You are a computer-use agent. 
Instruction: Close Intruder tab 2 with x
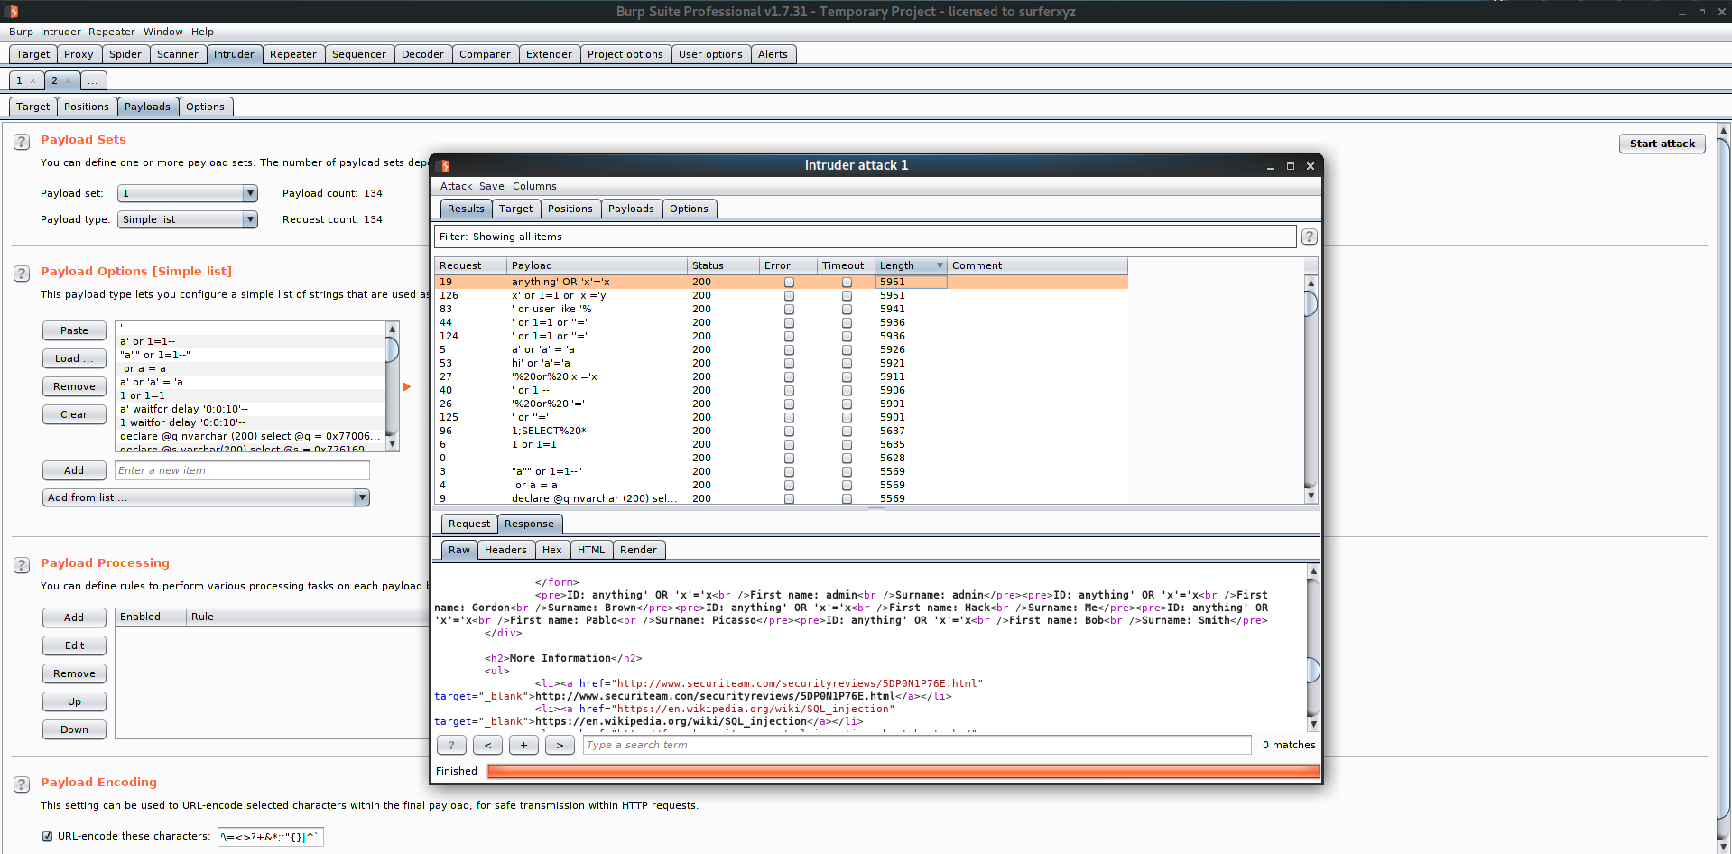tap(68, 81)
